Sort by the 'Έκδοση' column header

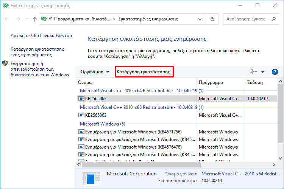pos(261,82)
